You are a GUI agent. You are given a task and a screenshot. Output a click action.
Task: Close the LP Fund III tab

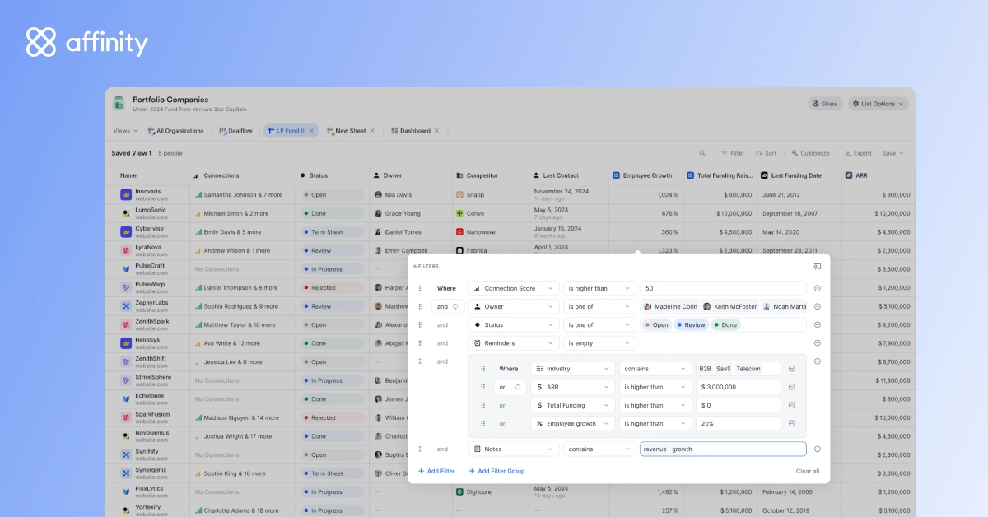(311, 130)
